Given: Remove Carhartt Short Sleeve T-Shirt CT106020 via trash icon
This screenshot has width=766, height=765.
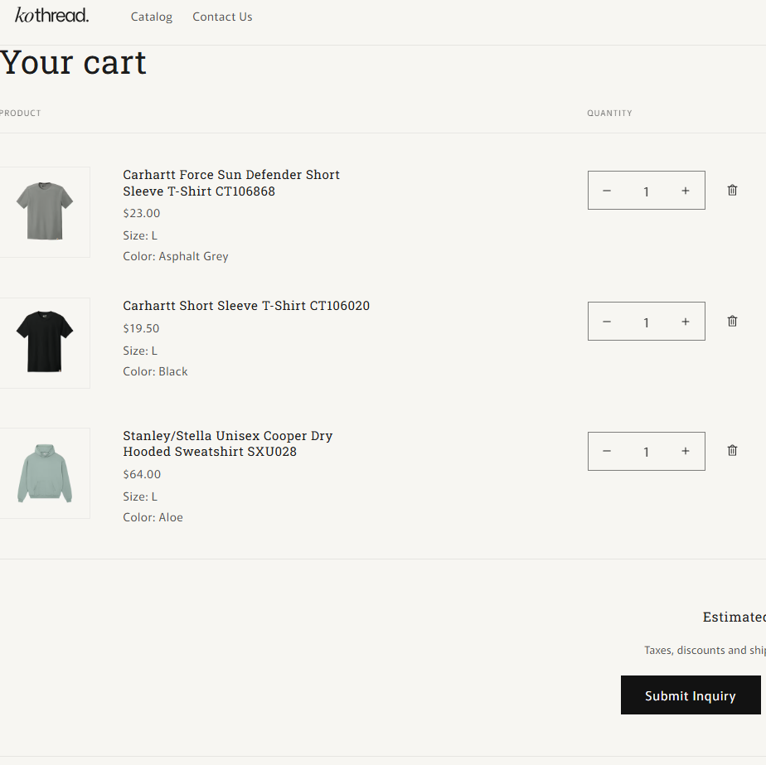Looking at the screenshot, I should pyautogui.click(x=732, y=321).
